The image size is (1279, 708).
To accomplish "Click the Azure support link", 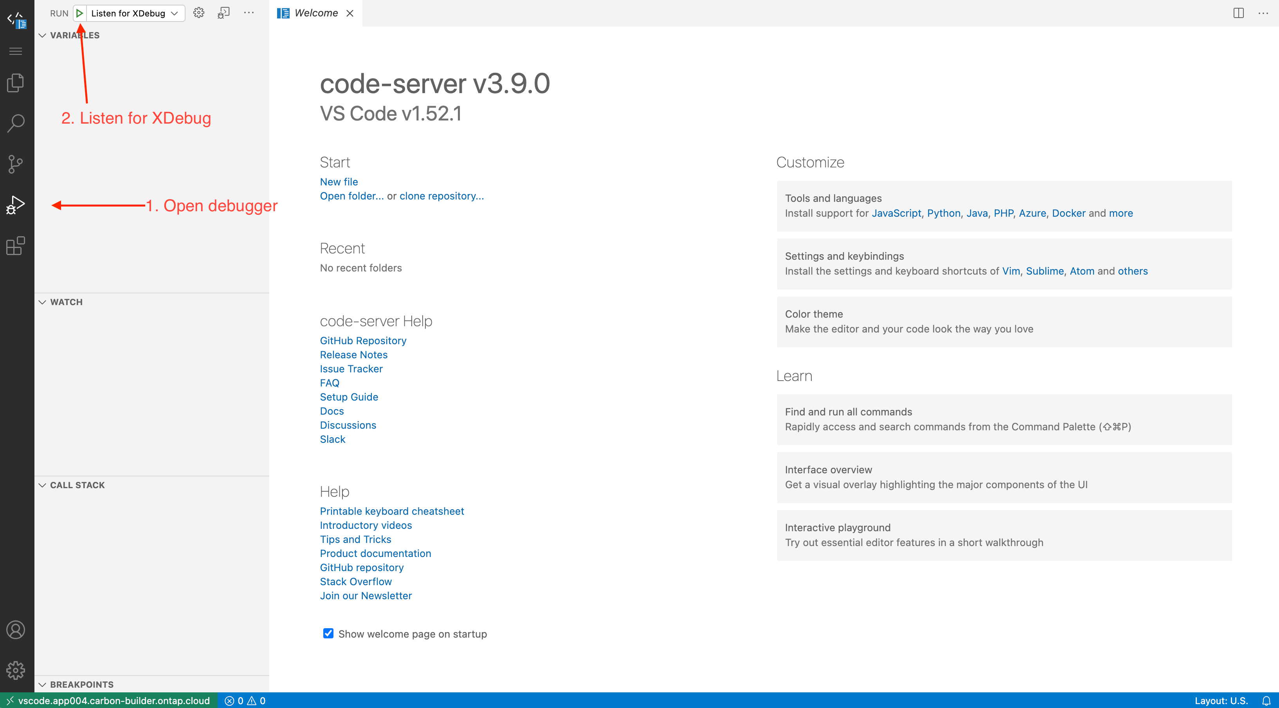I will 1032,213.
